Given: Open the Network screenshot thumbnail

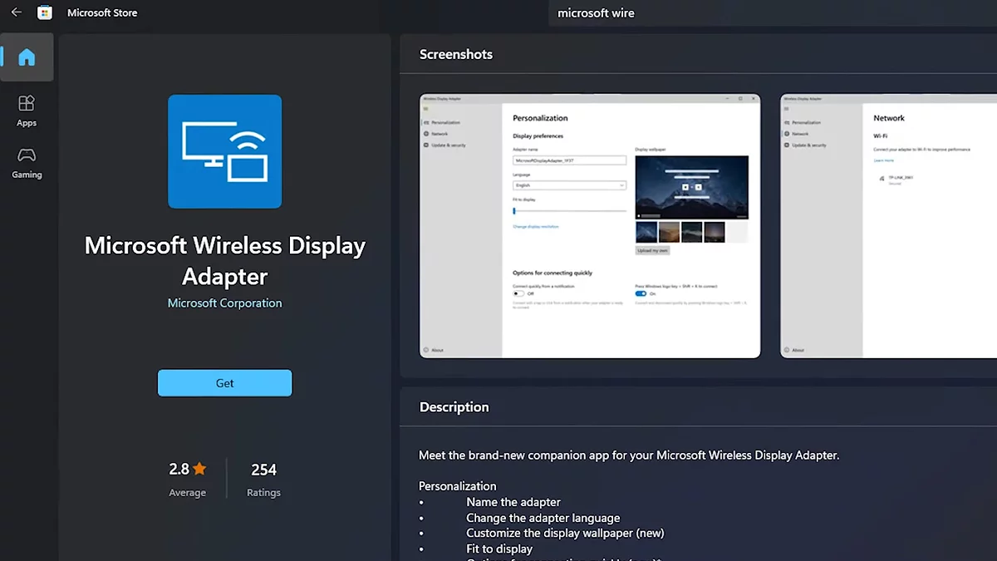Looking at the screenshot, I should pyautogui.click(x=888, y=226).
